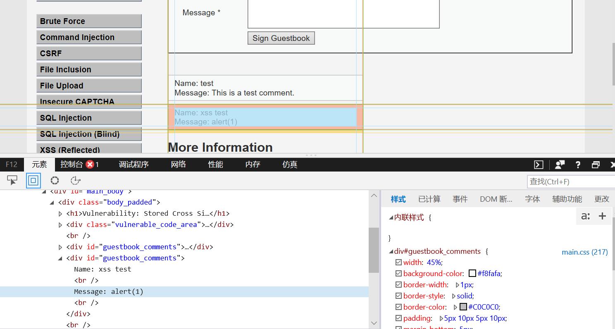Select the 样式 styles pane tab
This screenshot has height=329, width=615.
[398, 199]
